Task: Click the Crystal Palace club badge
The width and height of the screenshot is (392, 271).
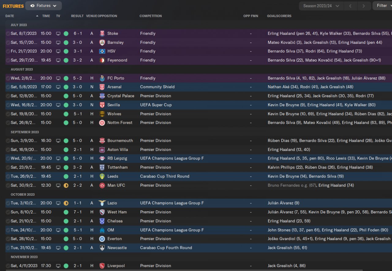Action: pyautogui.click(x=102, y=96)
